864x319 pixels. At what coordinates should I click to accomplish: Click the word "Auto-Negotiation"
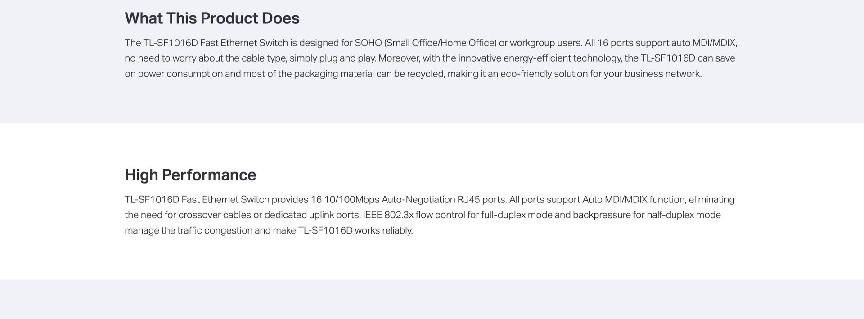pos(418,199)
